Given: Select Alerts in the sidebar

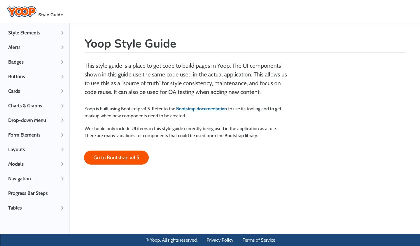Looking at the screenshot, I should click(14, 47).
